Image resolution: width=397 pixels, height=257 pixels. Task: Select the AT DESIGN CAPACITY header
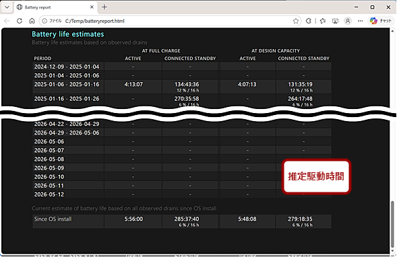276,50
